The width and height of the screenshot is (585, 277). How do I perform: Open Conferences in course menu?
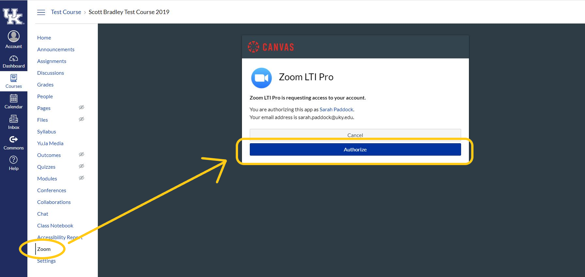tap(52, 190)
